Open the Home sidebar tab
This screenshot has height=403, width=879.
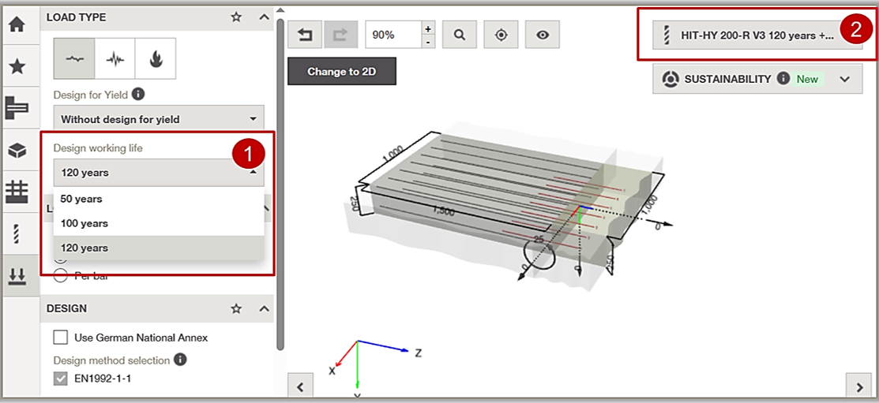tap(17, 25)
